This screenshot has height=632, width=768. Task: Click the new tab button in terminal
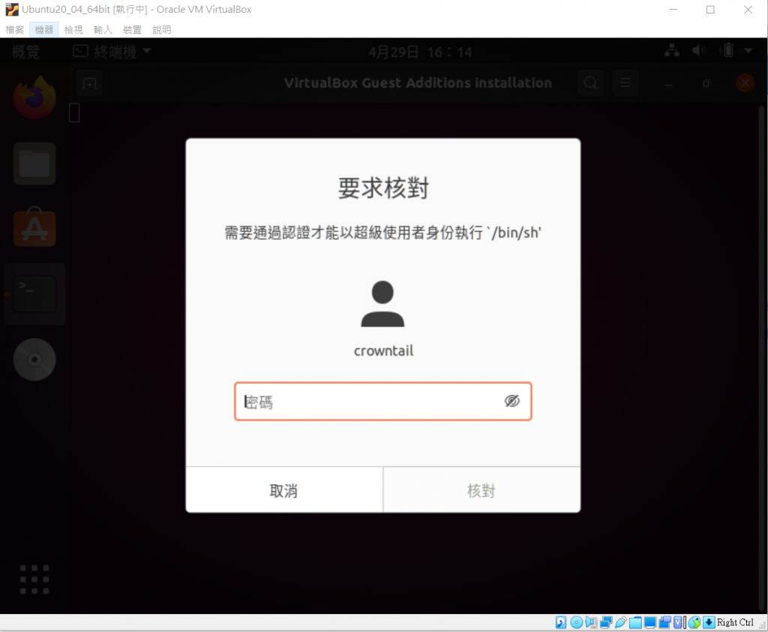point(90,83)
